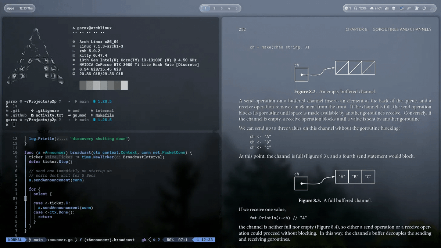
Task: Switch to workspace 1
Action: coord(206,8)
